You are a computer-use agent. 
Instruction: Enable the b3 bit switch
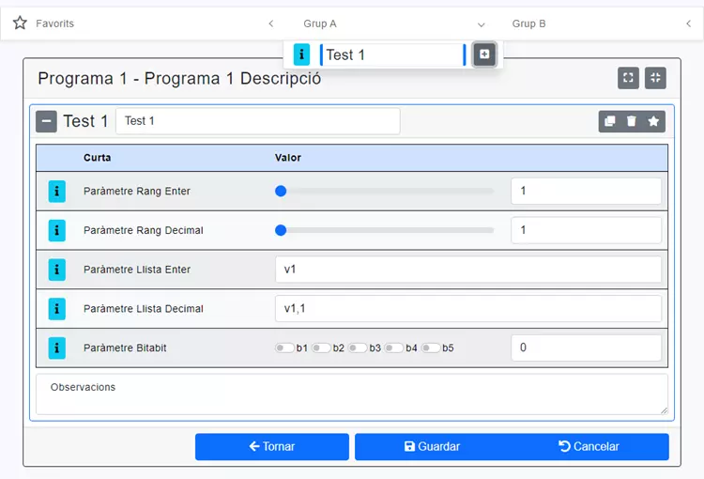click(x=357, y=348)
